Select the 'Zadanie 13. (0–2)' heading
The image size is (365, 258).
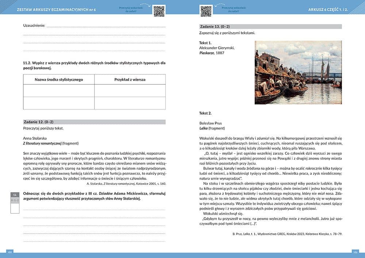[x=215, y=26]
